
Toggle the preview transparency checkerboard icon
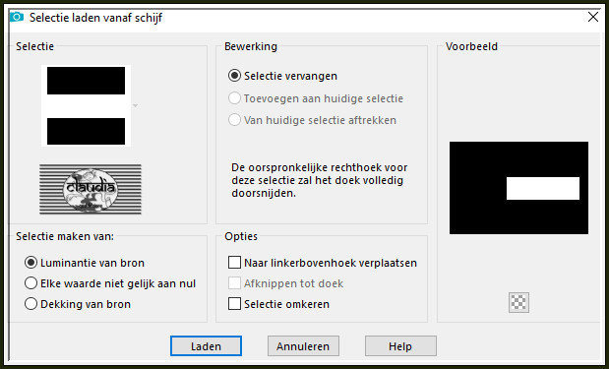tap(518, 302)
